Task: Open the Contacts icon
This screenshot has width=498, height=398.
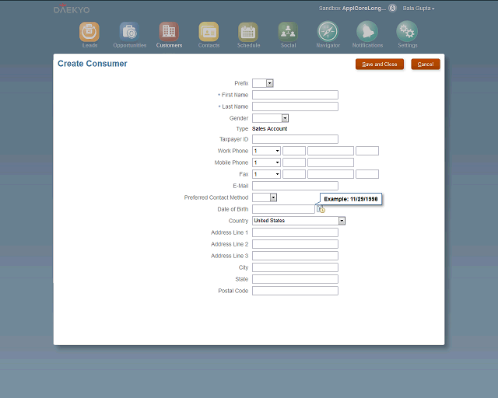Action: 209,32
